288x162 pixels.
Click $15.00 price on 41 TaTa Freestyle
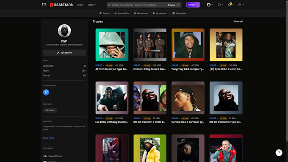click(x=99, y=65)
